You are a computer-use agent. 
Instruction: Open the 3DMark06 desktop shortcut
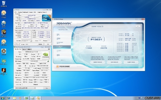tap(4, 42)
